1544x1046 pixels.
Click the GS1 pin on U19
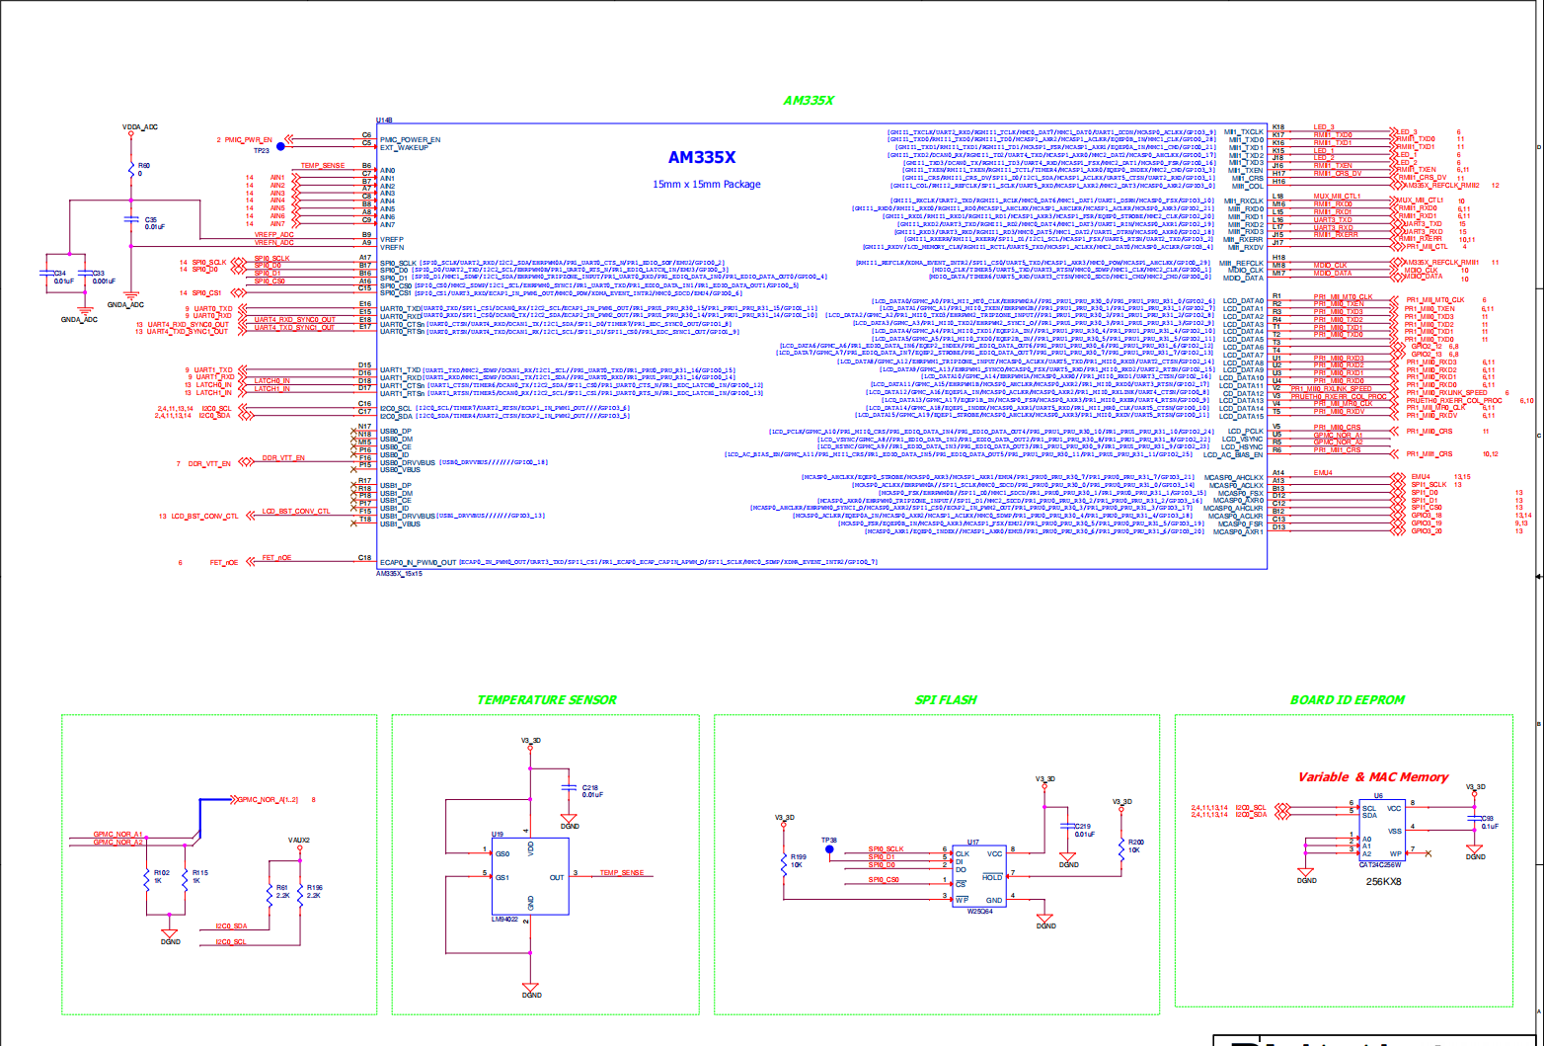pyautogui.click(x=502, y=877)
